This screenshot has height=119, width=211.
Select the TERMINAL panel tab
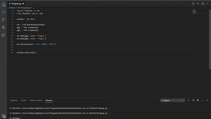point(49,100)
